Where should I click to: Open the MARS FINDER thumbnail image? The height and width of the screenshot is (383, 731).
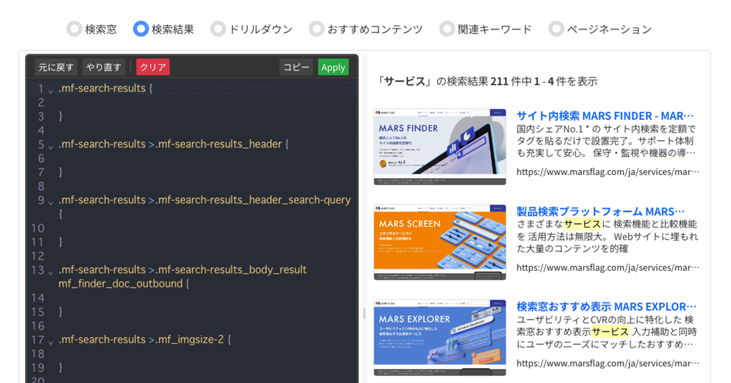pyautogui.click(x=440, y=147)
